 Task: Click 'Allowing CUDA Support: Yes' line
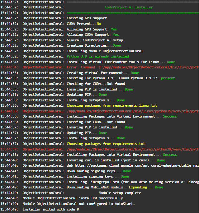coord(59,35)
